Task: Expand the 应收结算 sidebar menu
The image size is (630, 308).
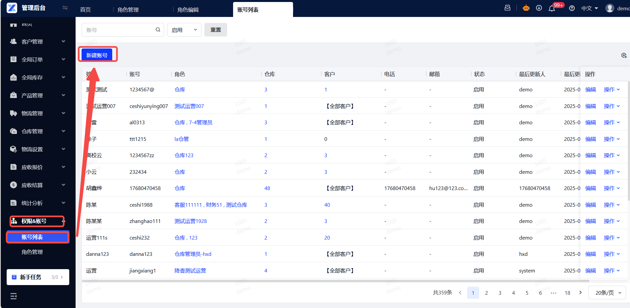Action: click(38, 185)
